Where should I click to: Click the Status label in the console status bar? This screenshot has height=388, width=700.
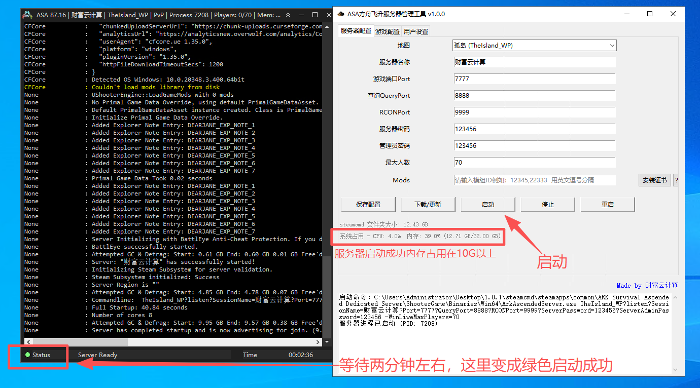point(41,355)
